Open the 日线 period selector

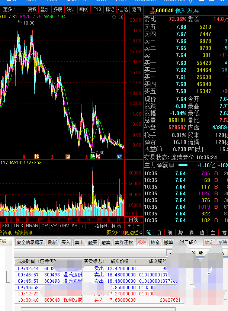point(133,219)
